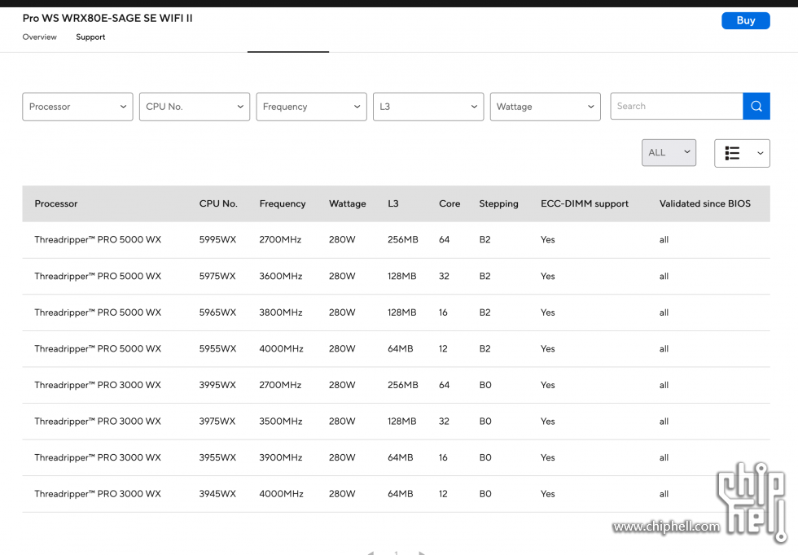This screenshot has width=798, height=555.
Task: Click 4000MHz frequency in the 5955WX row
Action: [281, 349]
